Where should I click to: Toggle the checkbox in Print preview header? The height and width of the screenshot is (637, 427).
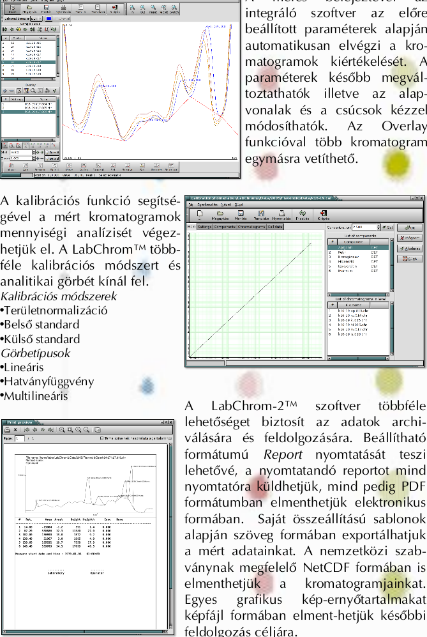102,439
